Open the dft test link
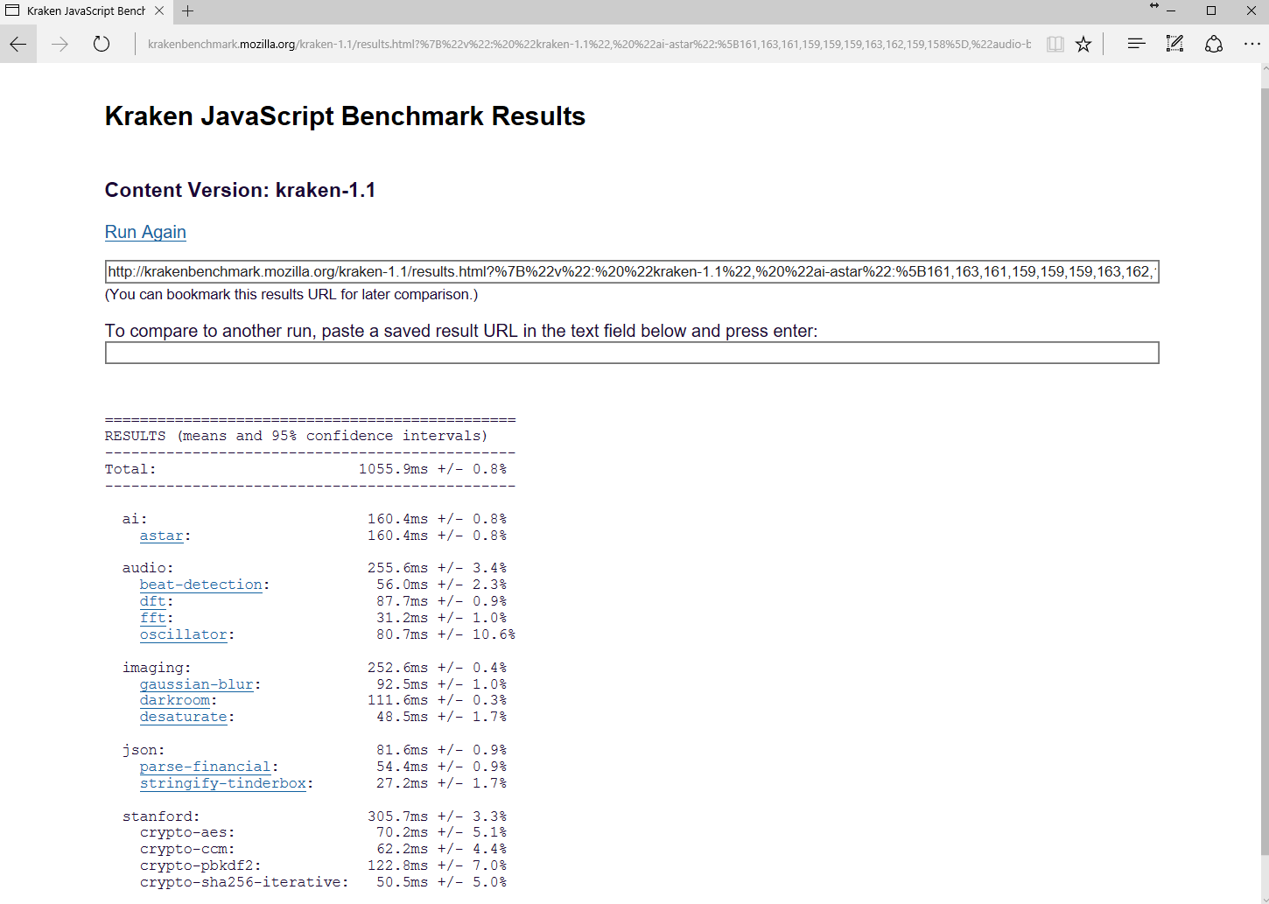Image resolution: width=1269 pixels, height=904 pixels. tap(153, 601)
